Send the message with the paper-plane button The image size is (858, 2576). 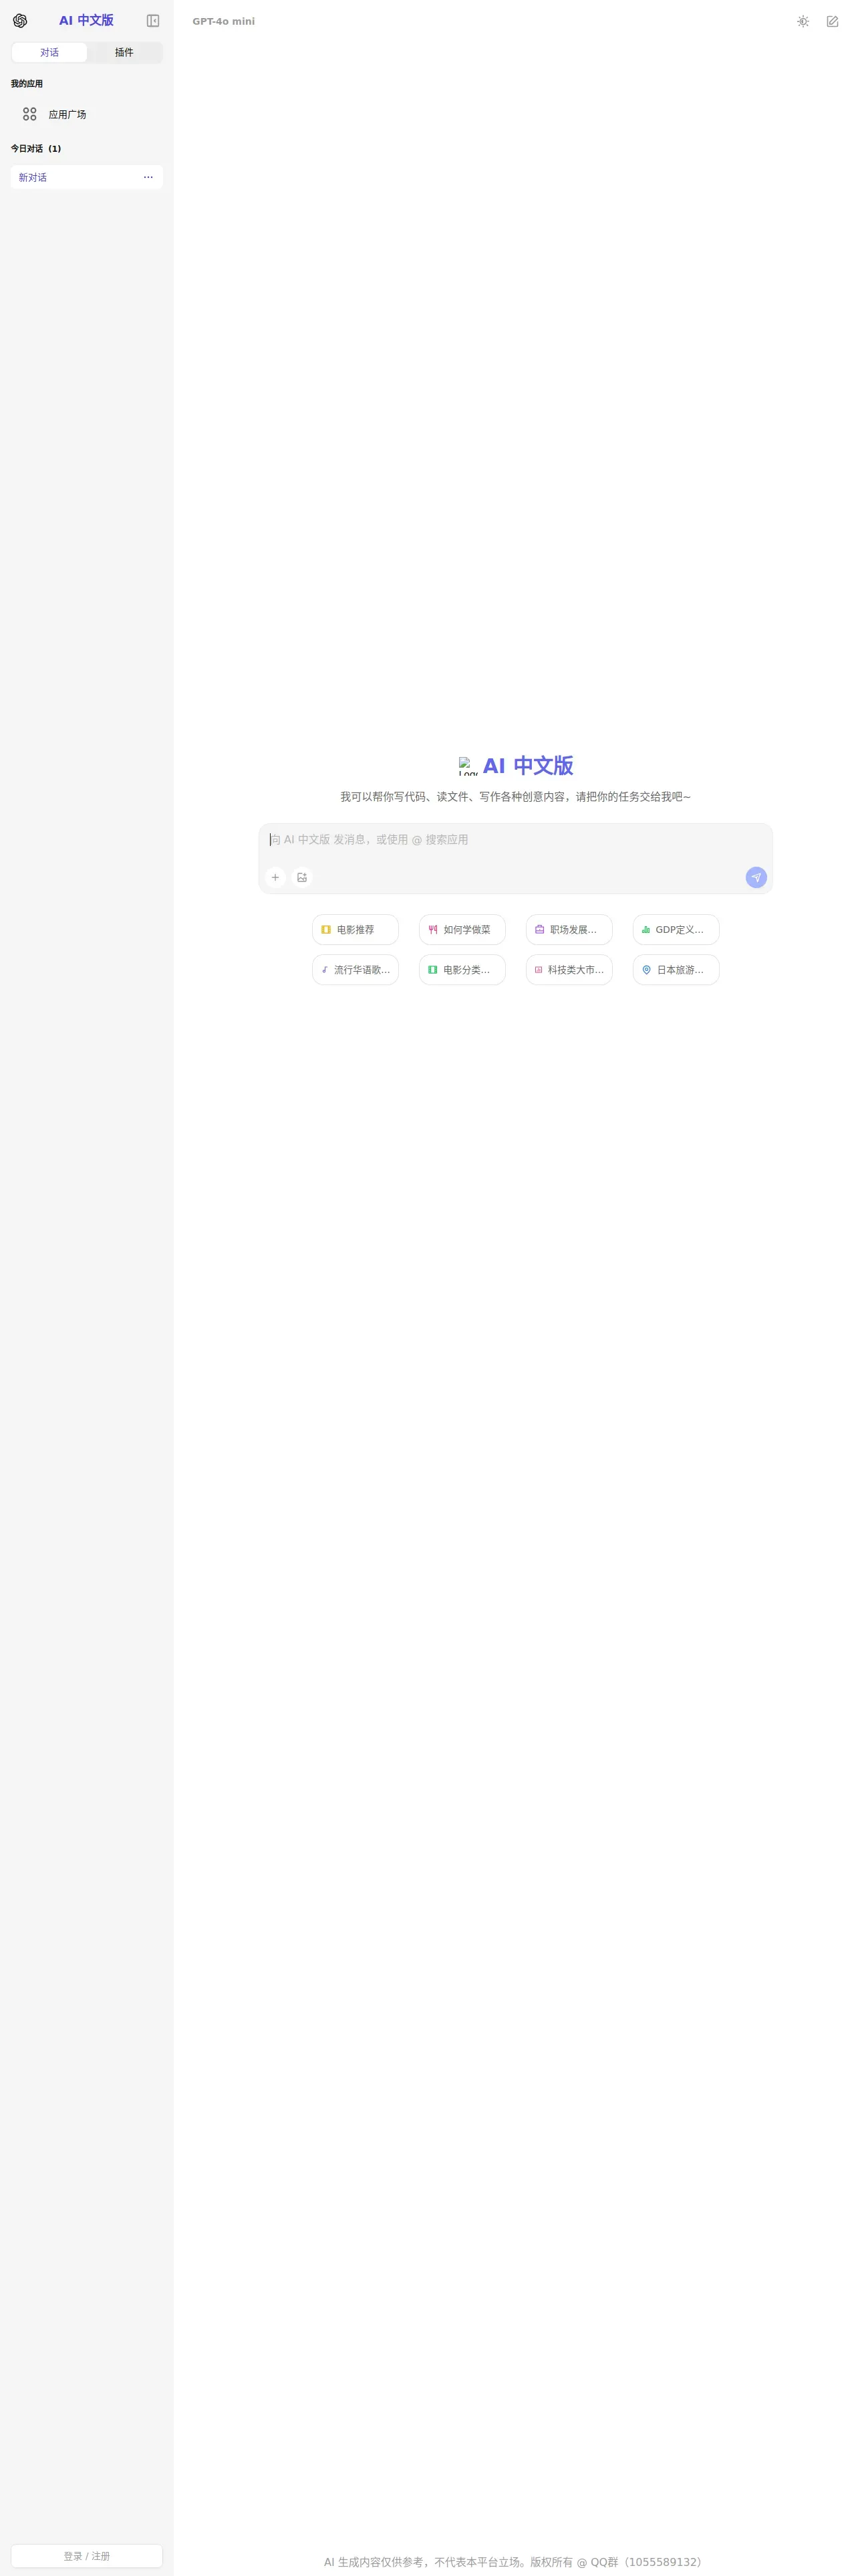pyautogui.click(x=756, y=877)
